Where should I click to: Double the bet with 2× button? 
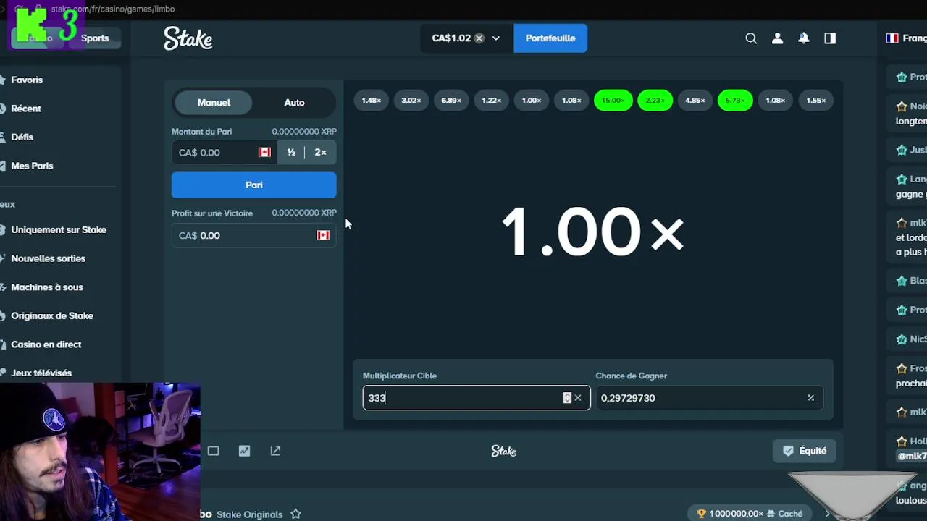(x=320, y=153)
